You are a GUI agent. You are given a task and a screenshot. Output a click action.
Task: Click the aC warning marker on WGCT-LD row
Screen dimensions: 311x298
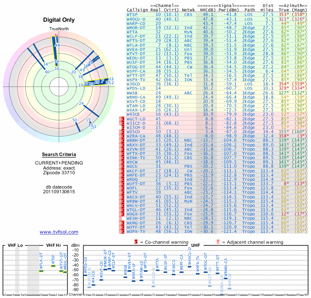[122, 119]
